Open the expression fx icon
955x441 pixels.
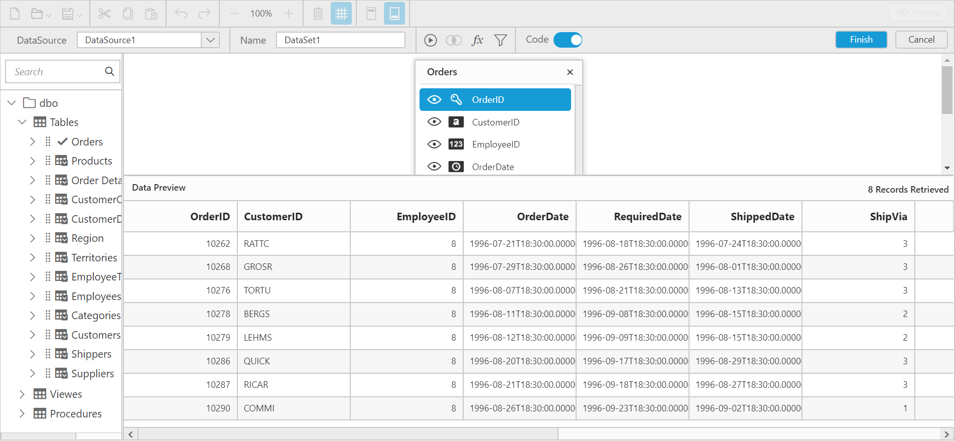pos(477,40)
